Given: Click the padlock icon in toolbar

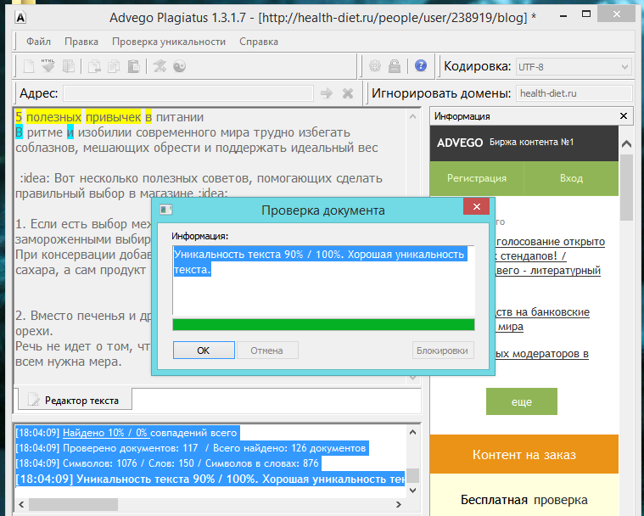Looking at the screenshot, I should coord(395,66).
